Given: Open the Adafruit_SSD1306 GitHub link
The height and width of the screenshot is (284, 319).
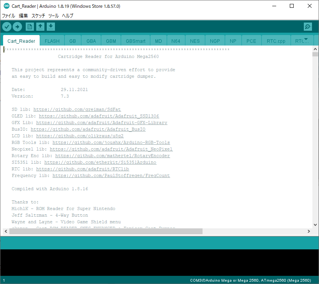Looking at the screenshot, I should pyautogui.click(x=99, y=116).
